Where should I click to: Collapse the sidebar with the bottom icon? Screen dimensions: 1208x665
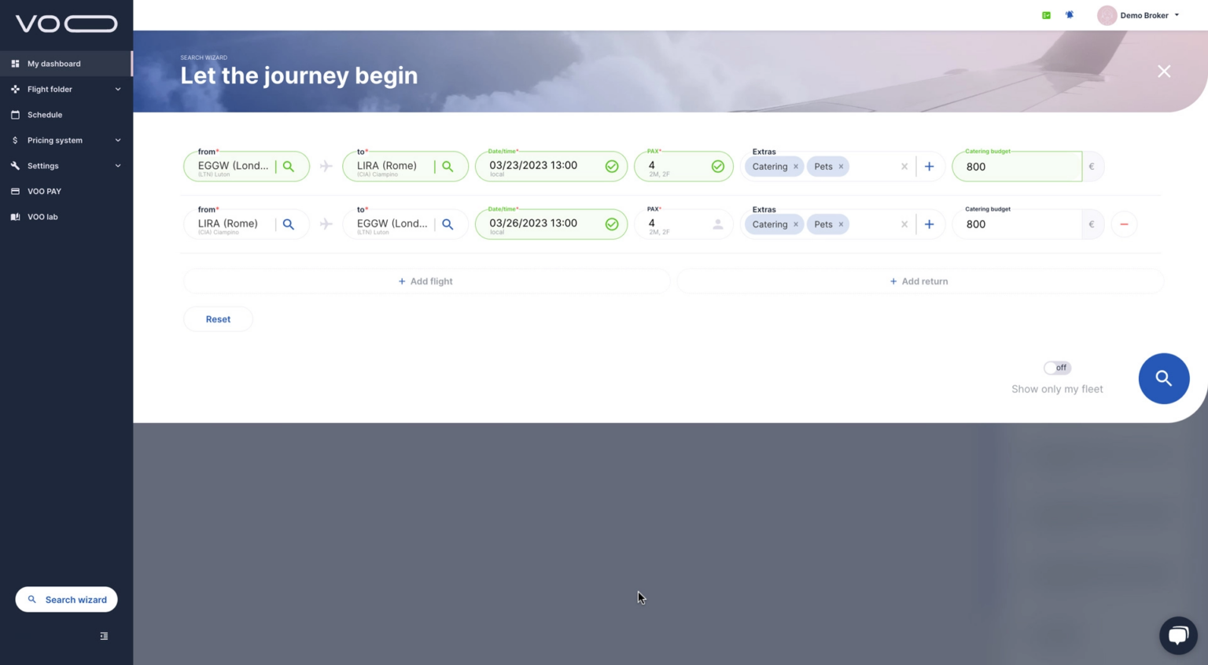click(104, 636)
